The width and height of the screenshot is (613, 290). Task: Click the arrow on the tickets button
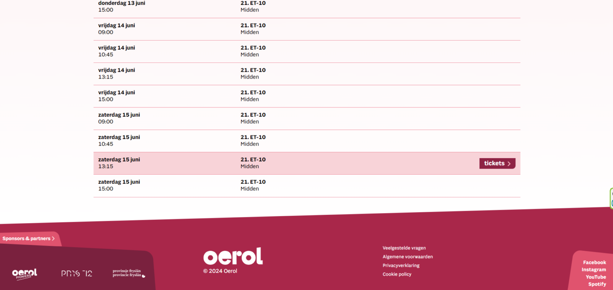pyautogui.click(x=509, y=164)
